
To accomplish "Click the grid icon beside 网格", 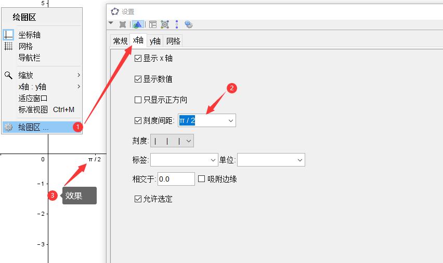I will tap(8, 46).
